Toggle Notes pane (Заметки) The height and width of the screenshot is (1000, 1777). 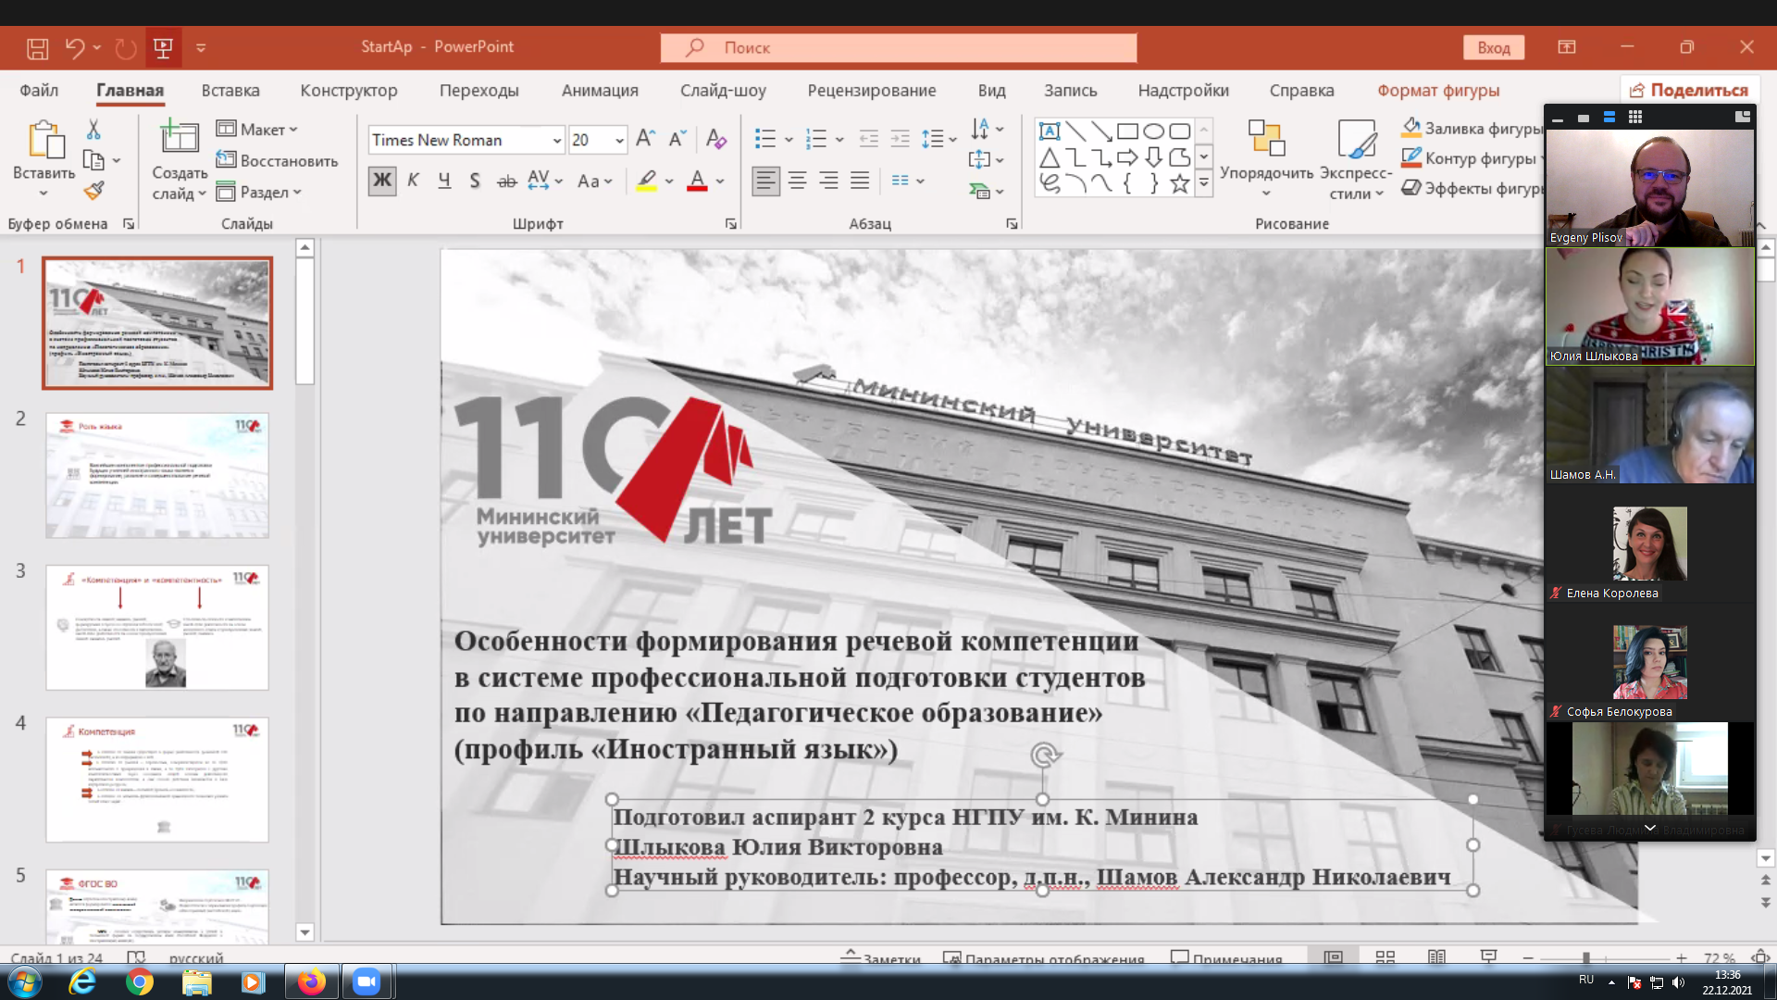pos(880,958)
